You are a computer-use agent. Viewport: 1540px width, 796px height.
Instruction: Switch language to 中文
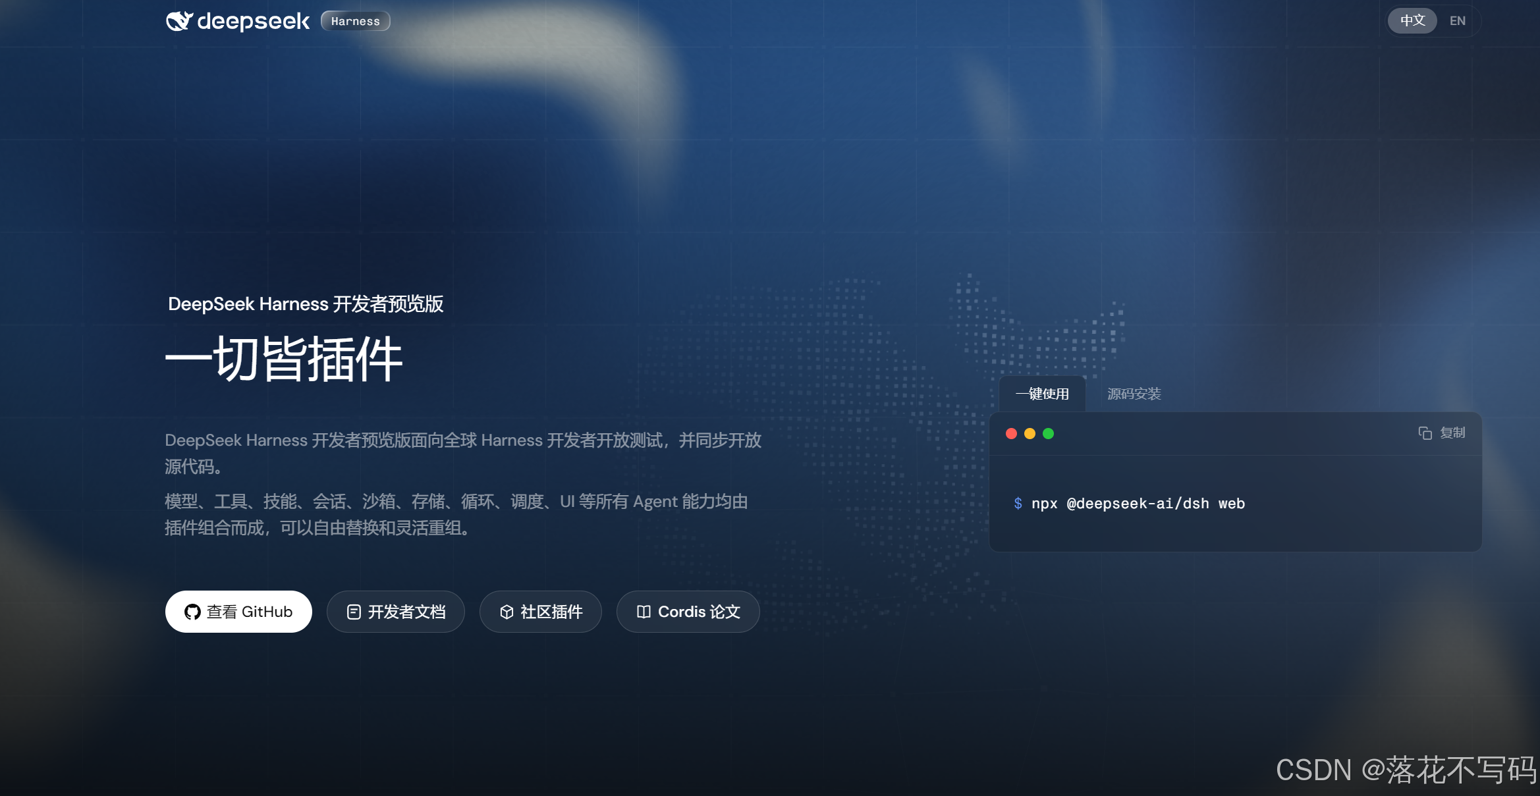coord(1412,20)
